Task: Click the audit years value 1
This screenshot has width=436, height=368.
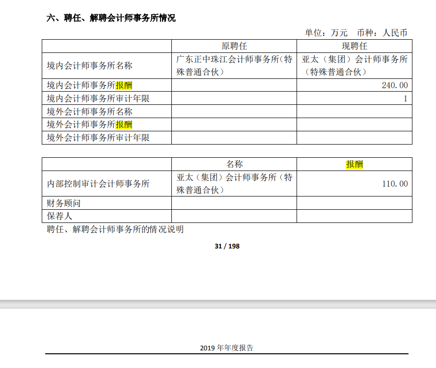Action: pyautogui.click(x=406, y=98)
